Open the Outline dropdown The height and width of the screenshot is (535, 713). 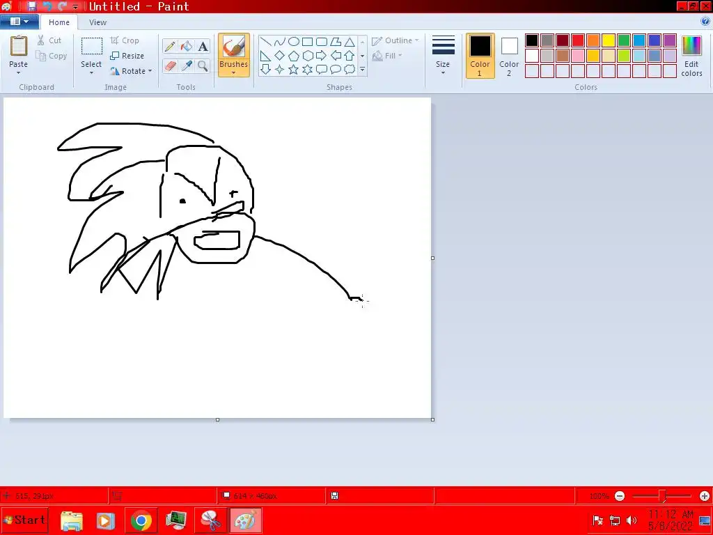pos(395,40)
